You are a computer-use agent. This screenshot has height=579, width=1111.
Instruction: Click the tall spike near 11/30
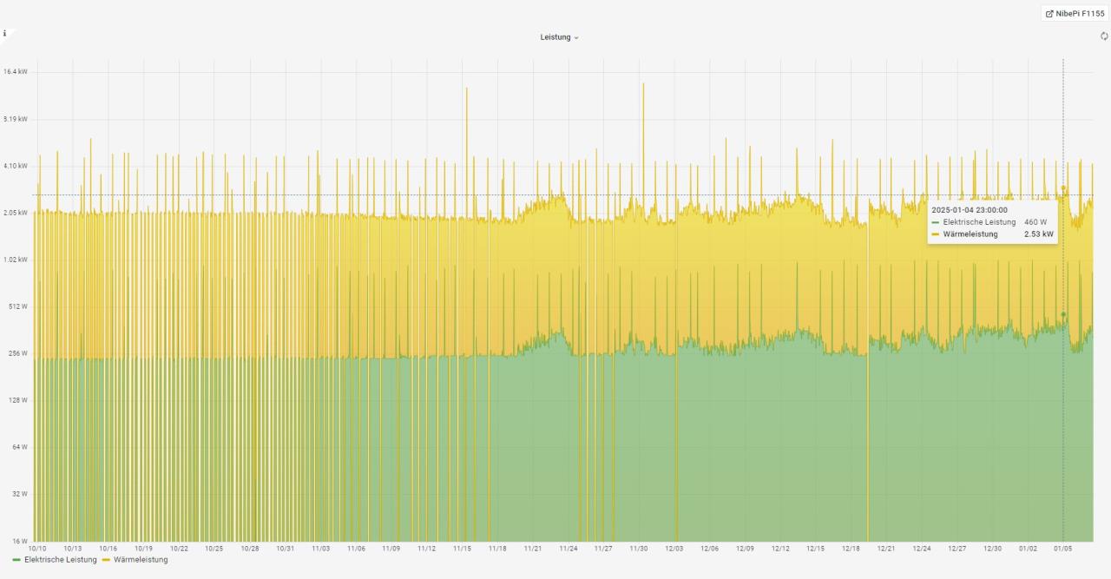(643, 85)
